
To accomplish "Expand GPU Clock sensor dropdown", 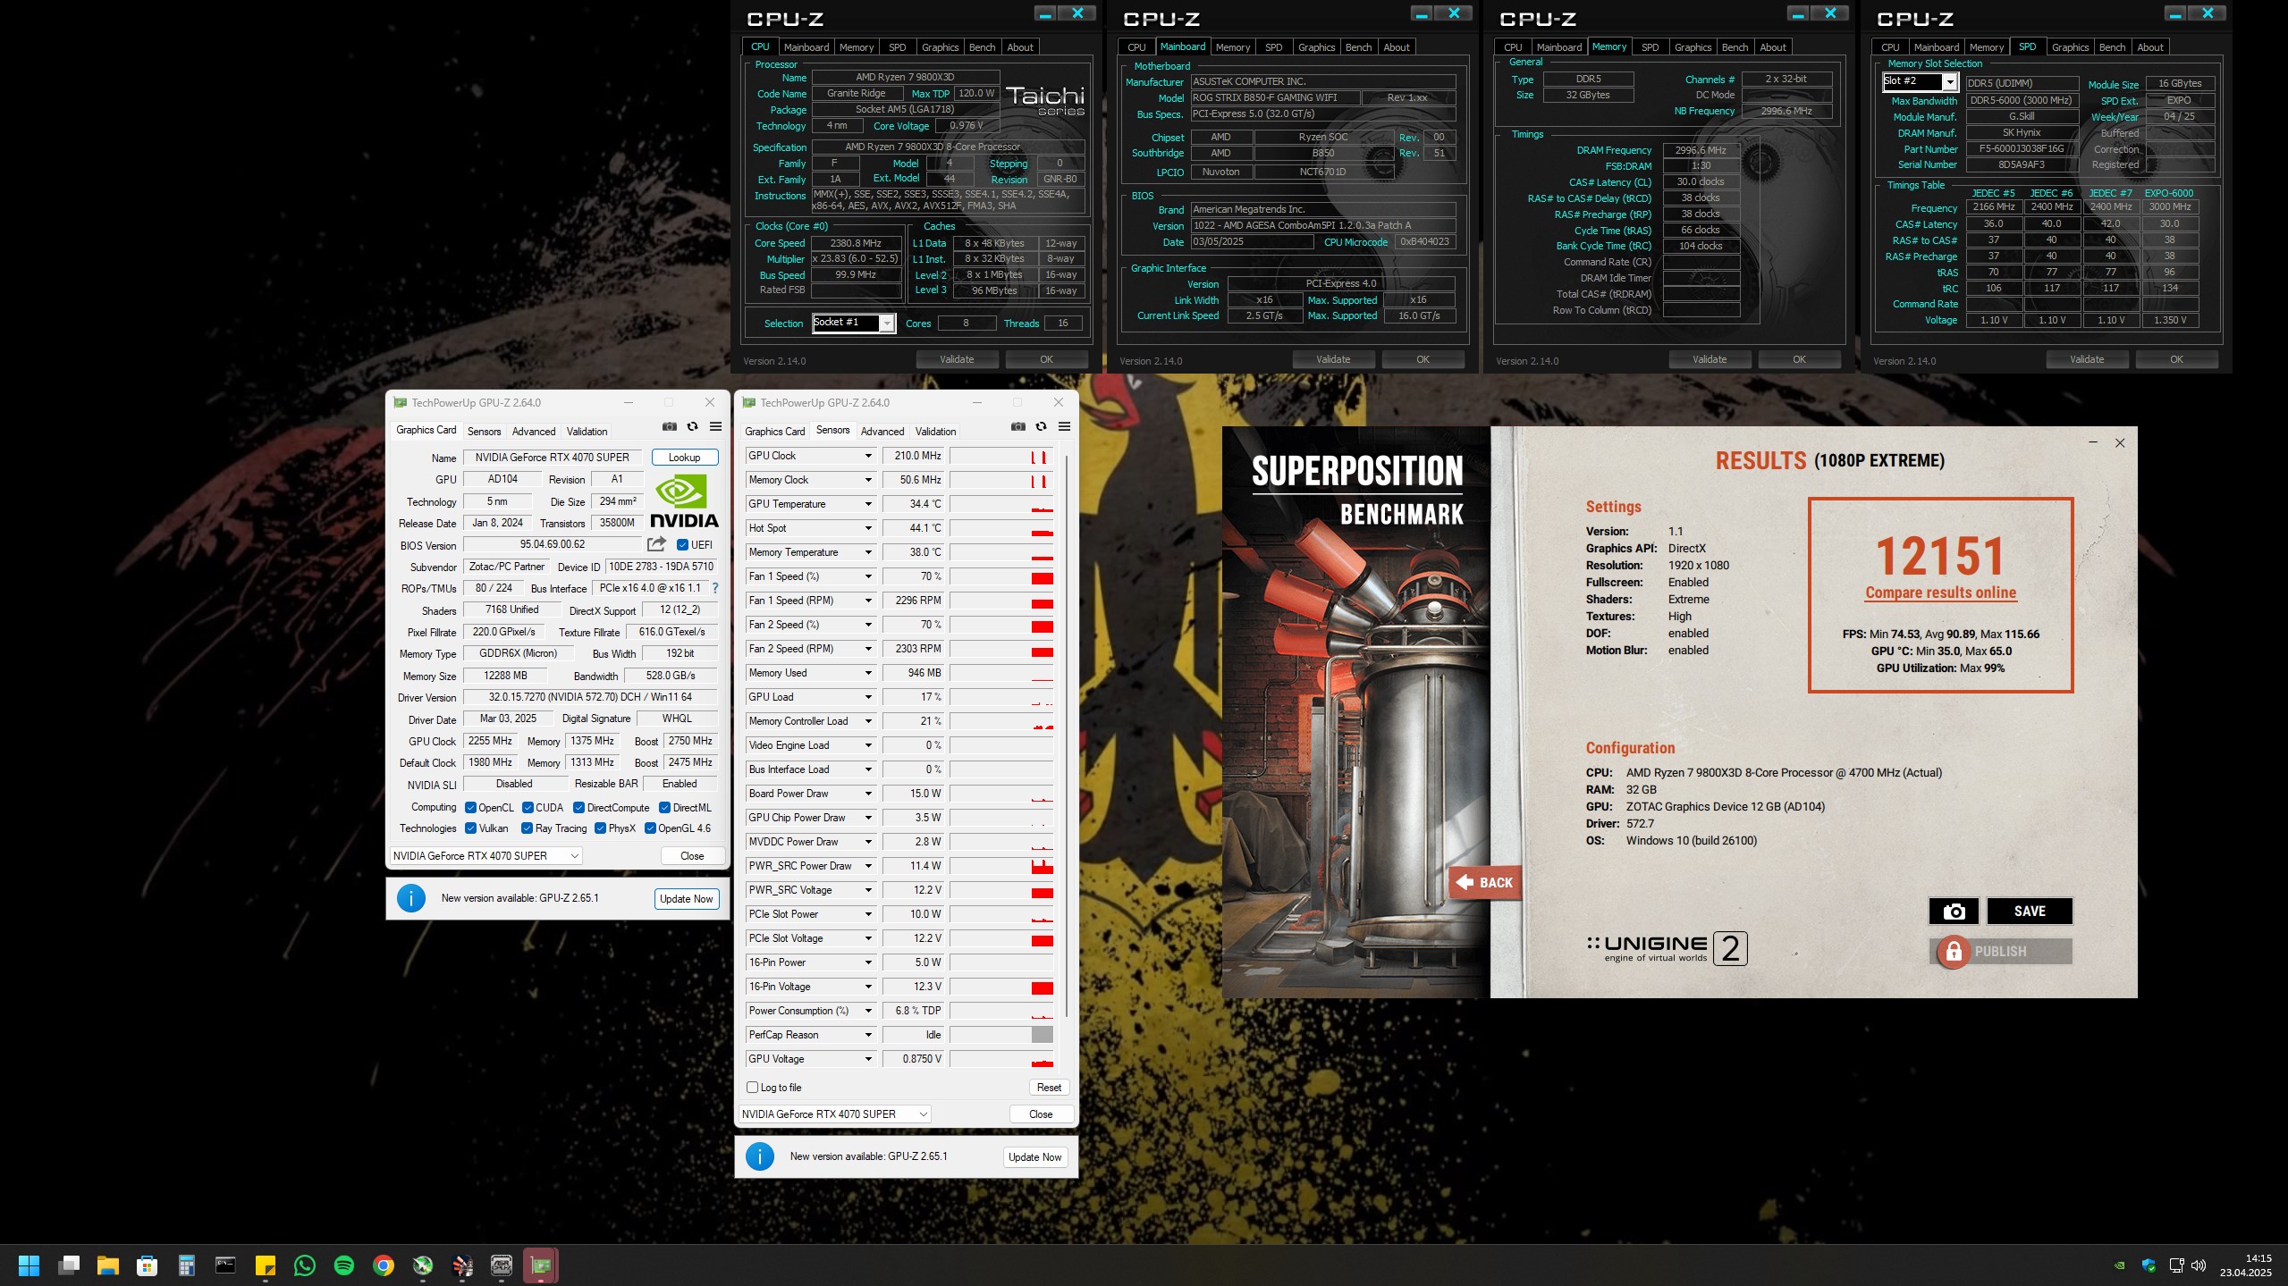I will pyautogui.click(x=867, y=456).
